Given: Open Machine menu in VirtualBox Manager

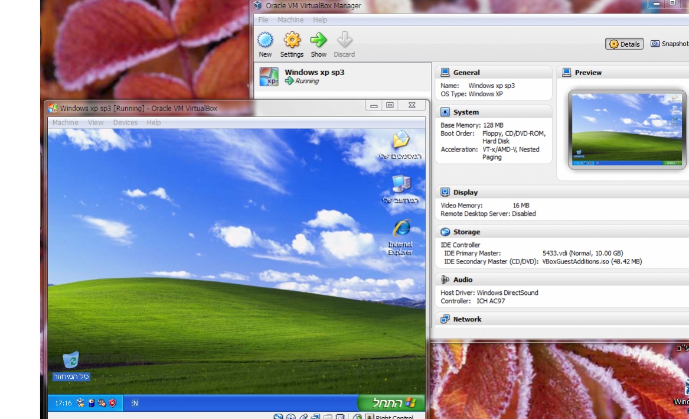Looking at the screenshot, I should click(290, 20).
